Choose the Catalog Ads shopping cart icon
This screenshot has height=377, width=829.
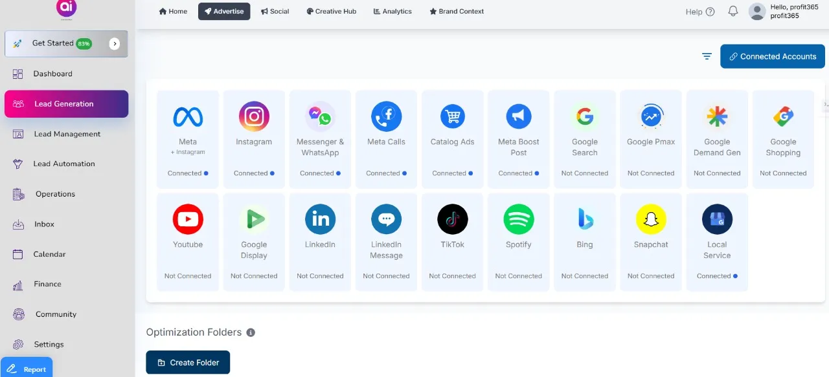click(452, 117)
